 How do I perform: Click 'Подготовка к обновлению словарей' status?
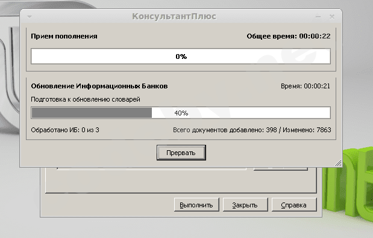[x=86, y=99]
